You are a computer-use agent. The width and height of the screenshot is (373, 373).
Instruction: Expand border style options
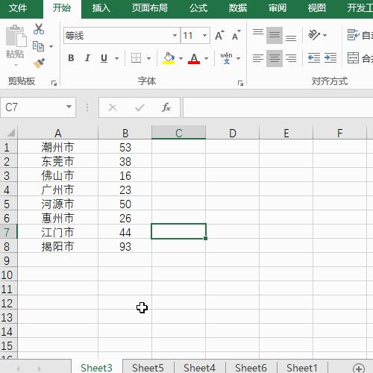pos(148,58)
